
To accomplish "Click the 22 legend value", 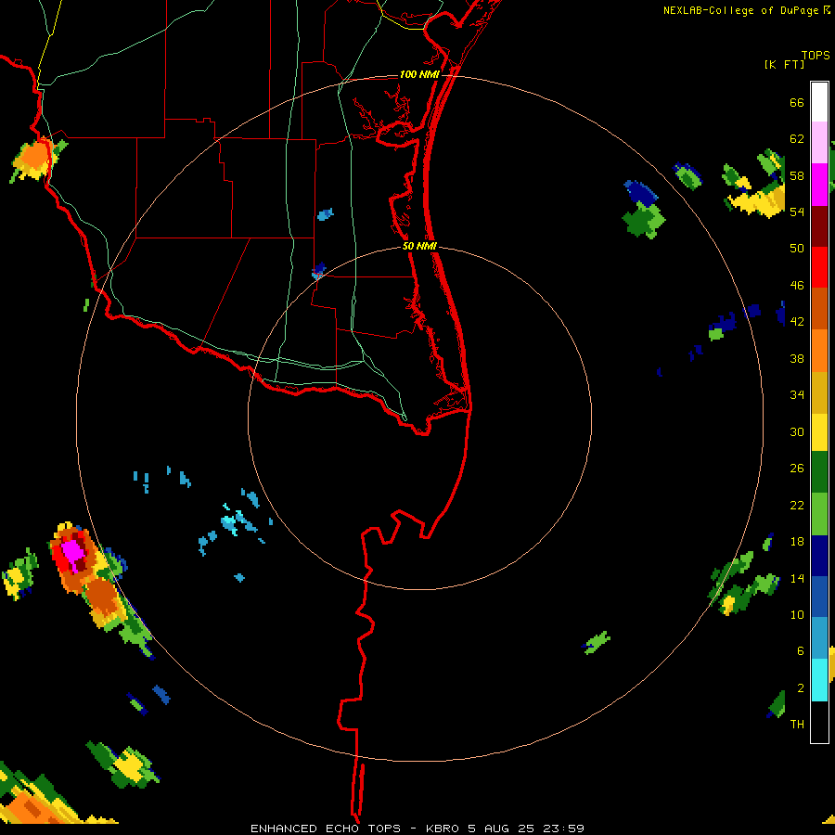I will (x=797, y=506).
